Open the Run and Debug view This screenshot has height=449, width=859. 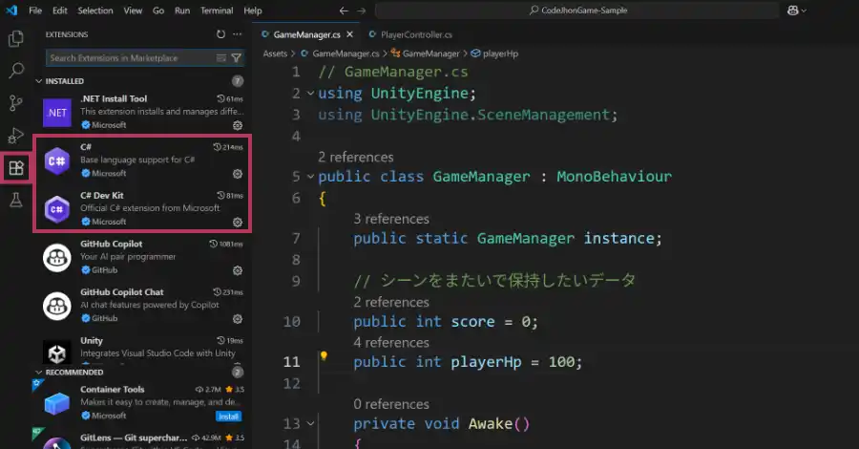click(15, 136)
